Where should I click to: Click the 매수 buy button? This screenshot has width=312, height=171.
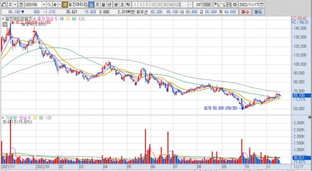245,12
